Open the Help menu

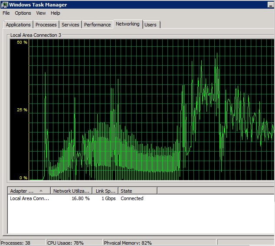pyautogui.click(x=56, y=13)
